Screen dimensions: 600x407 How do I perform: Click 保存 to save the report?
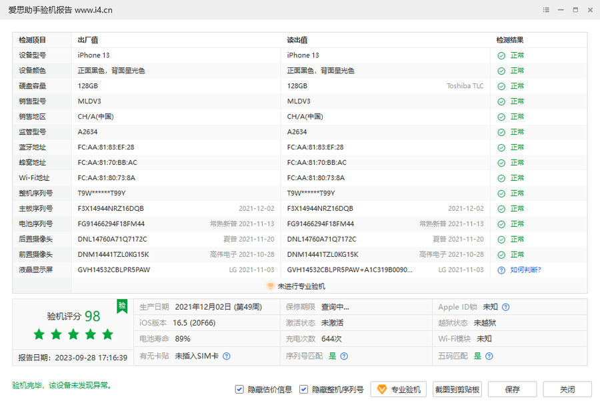(512, 390)
